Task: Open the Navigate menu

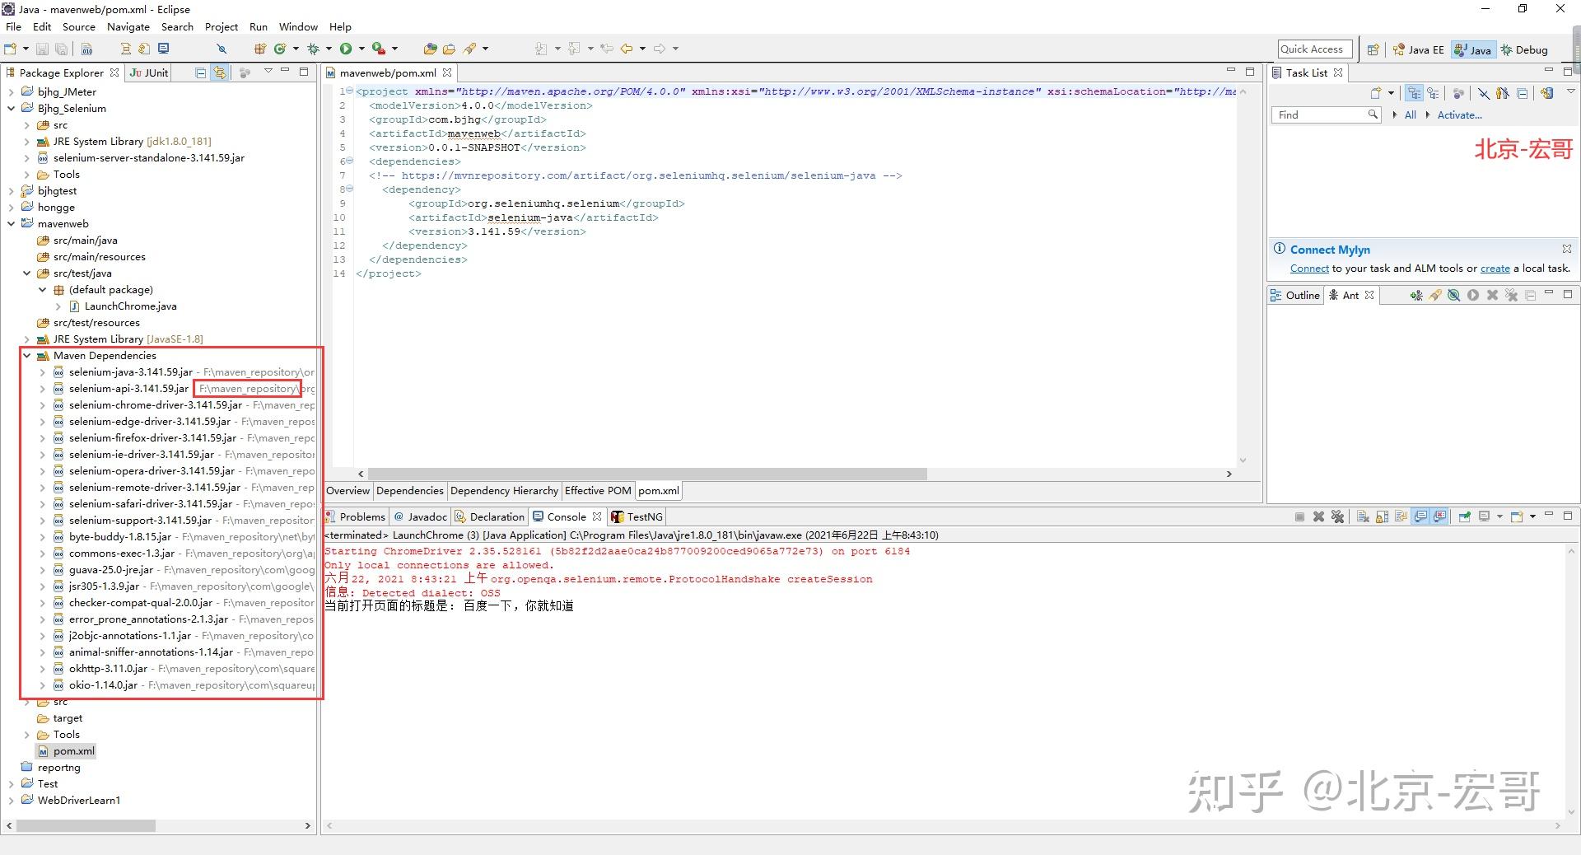Action: point(128,27)
